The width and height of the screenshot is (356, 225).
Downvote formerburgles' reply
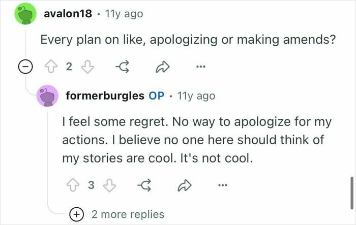tap(109, 185)
